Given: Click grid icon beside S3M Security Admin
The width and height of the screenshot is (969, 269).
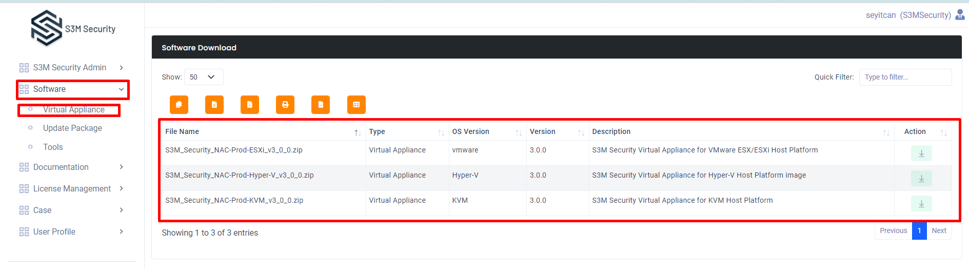Looking at the screenshot, I should pos(24,68).
